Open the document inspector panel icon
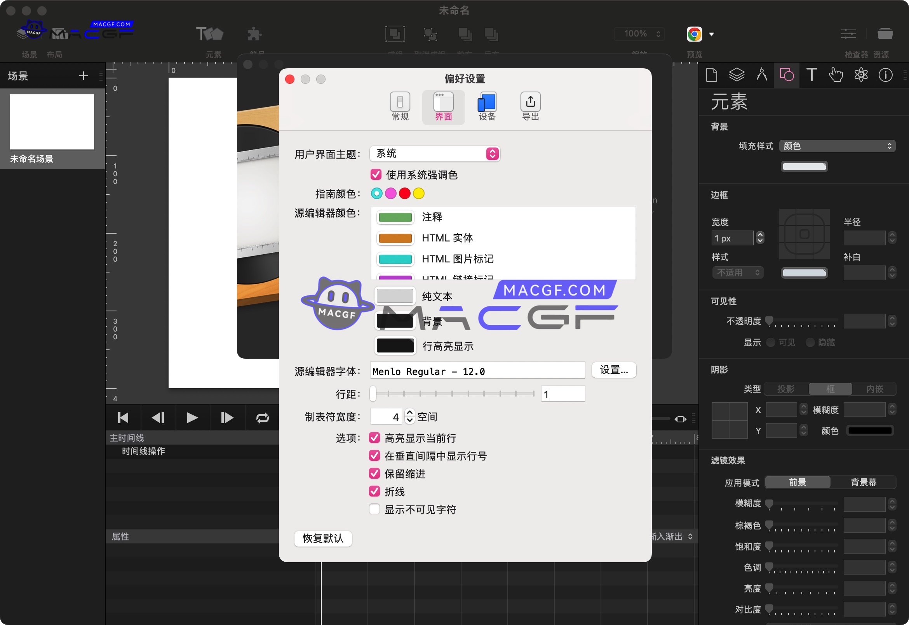Image resolution: width=909 pixels, height=625 pixels. pyautogui.click(x=712, y=75)
